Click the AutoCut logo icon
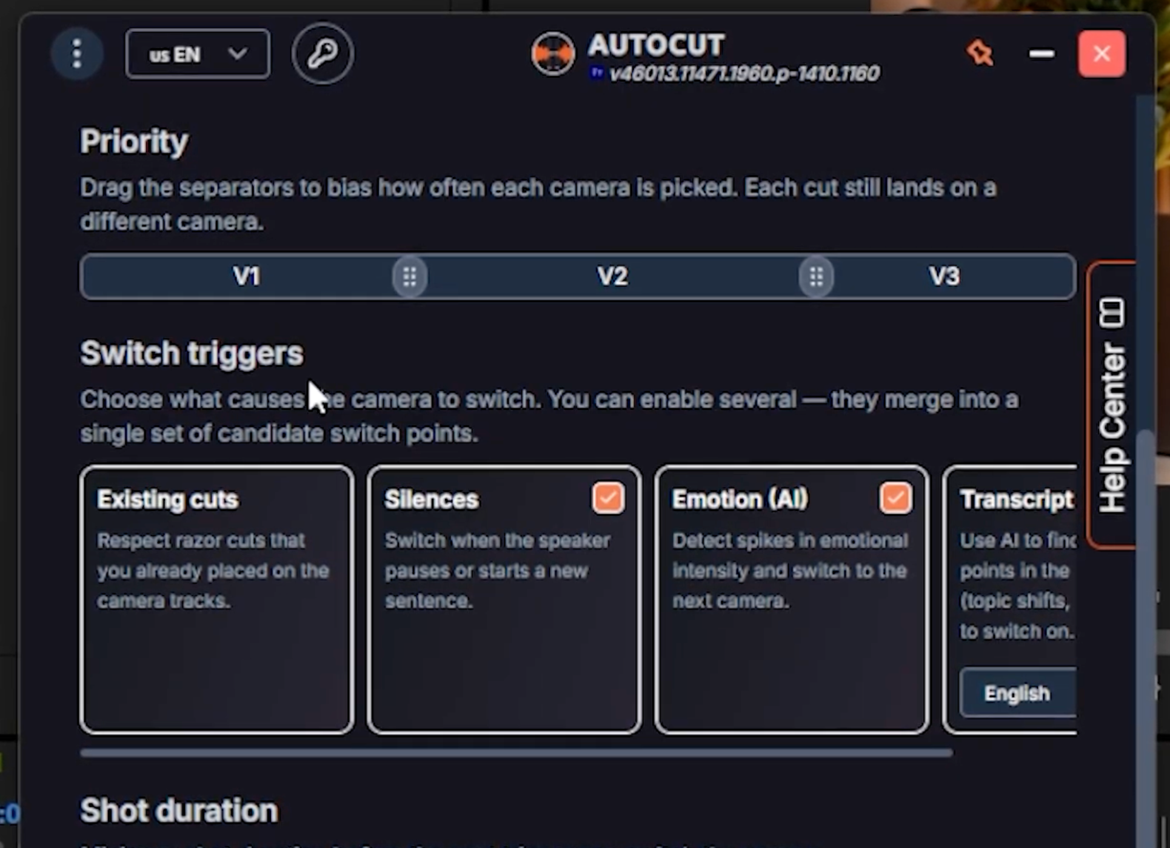 [553, 54]
